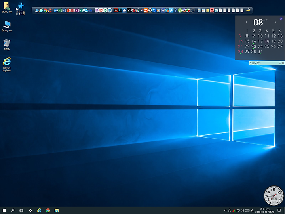Click the Team-SM sticky note title bar
285x214 pixels.
(267, 63)
